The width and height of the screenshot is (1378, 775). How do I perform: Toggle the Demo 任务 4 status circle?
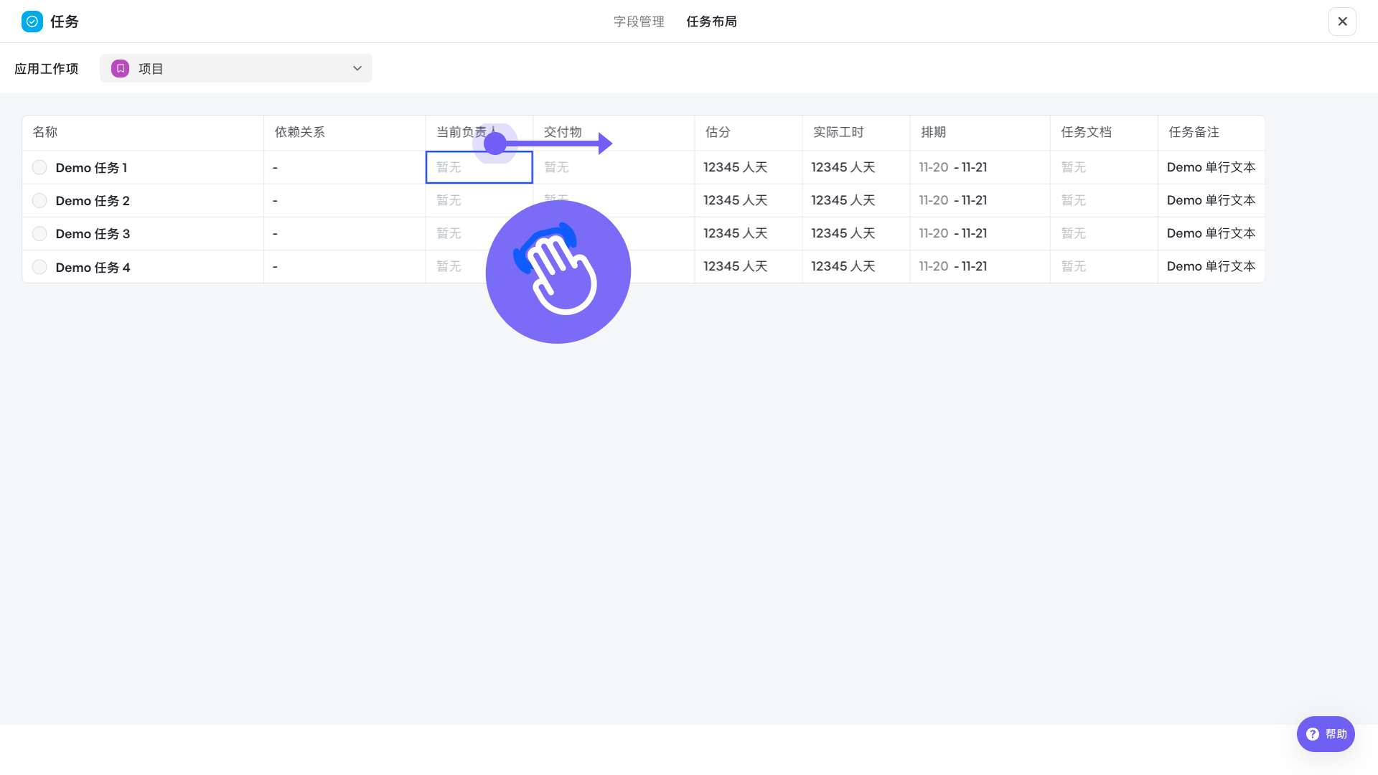(x=39, y=267)
